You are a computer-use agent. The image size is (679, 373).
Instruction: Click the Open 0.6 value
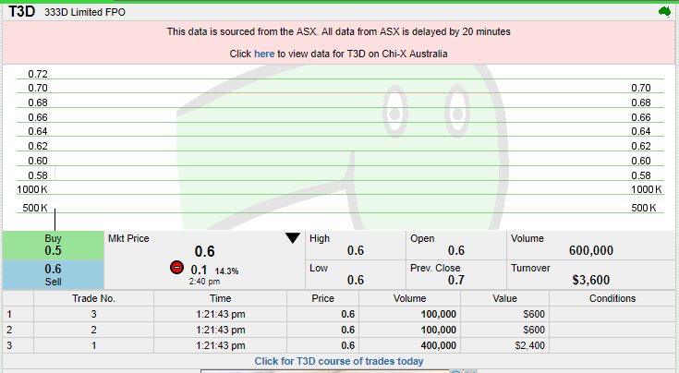(x=456, y=250)
